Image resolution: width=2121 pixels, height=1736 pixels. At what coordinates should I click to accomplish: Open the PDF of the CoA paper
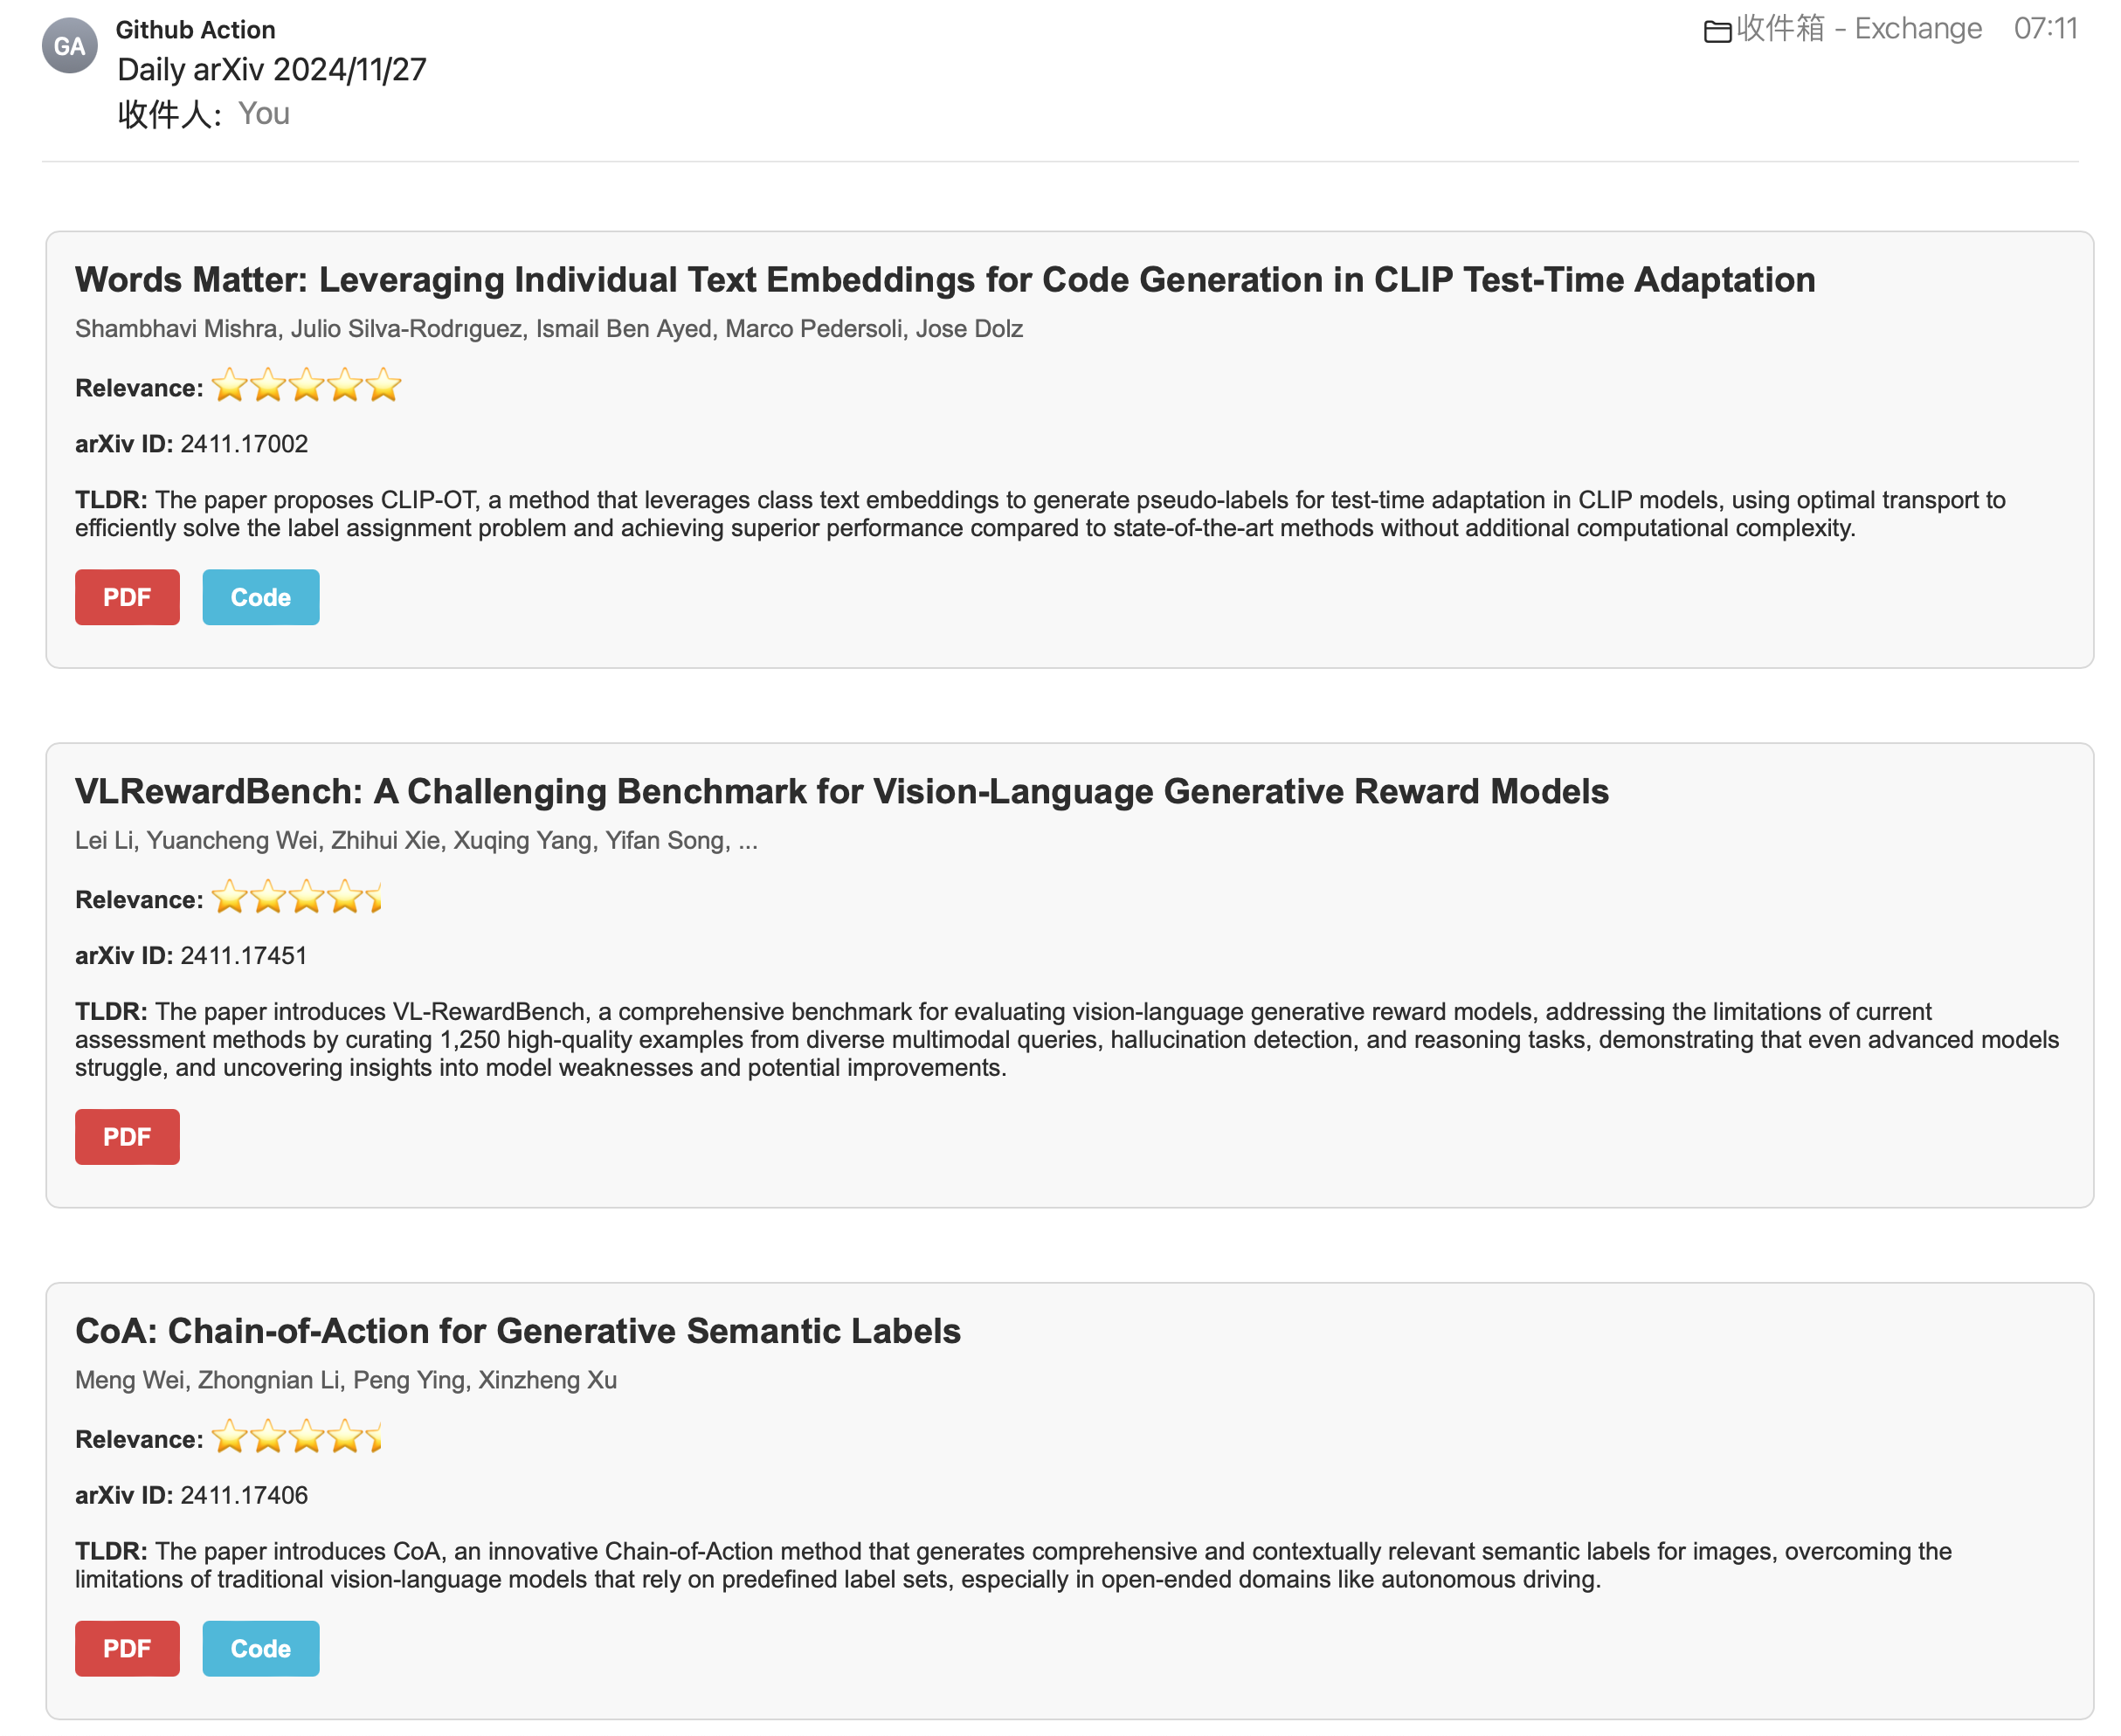coord(127,1648)
